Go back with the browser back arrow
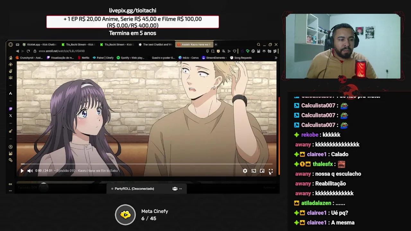Viewport: 411px width, 231px height. click(x=17, y=51)
